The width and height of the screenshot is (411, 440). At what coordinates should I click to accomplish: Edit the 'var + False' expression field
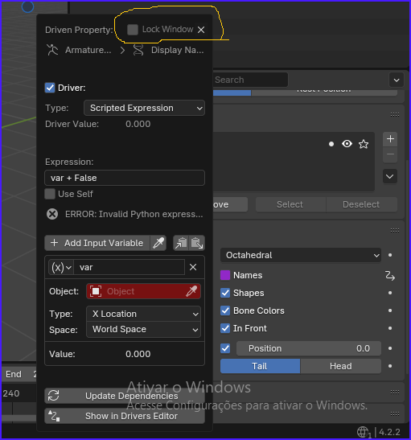click(125, 178)
